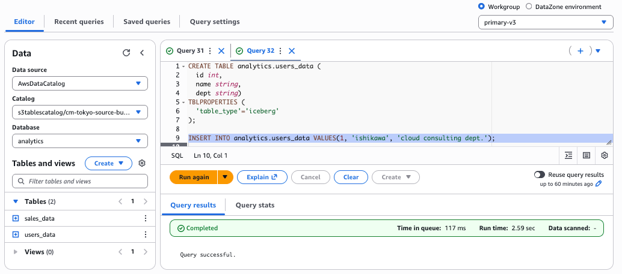Click the Filter tables and views field
The image size is (622, 274).
pyautogui.click(x=80, y=181)
